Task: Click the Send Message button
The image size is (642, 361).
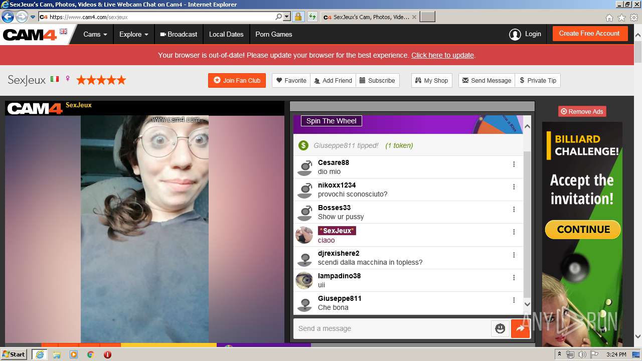Action: click(487, 80)
